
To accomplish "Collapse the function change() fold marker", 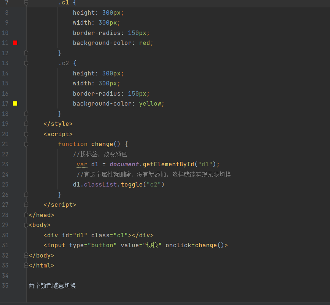I will coord(26,144).
